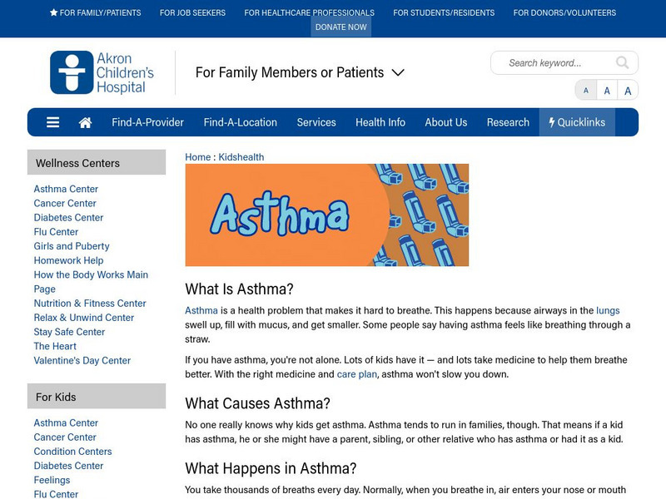Select the medium font size option
This screenshot has height=499, width=666.
coord(606,90)
